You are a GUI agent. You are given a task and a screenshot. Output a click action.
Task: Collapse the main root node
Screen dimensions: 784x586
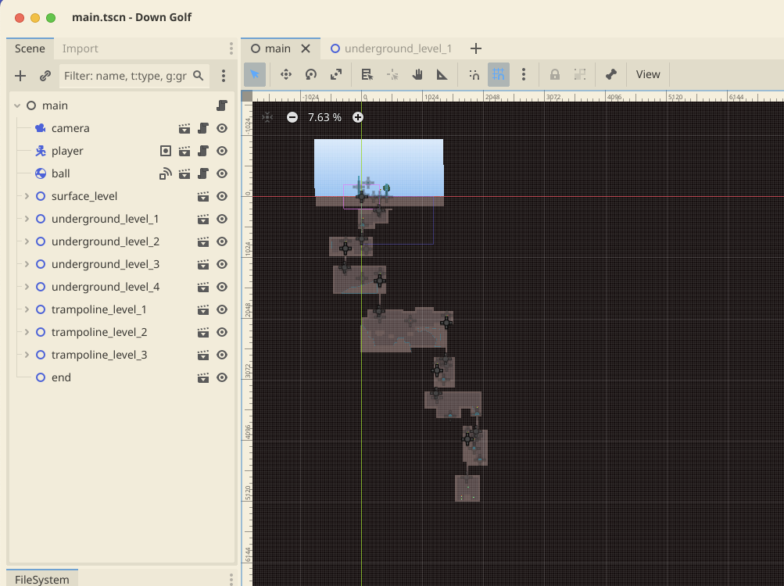[17, 105]
